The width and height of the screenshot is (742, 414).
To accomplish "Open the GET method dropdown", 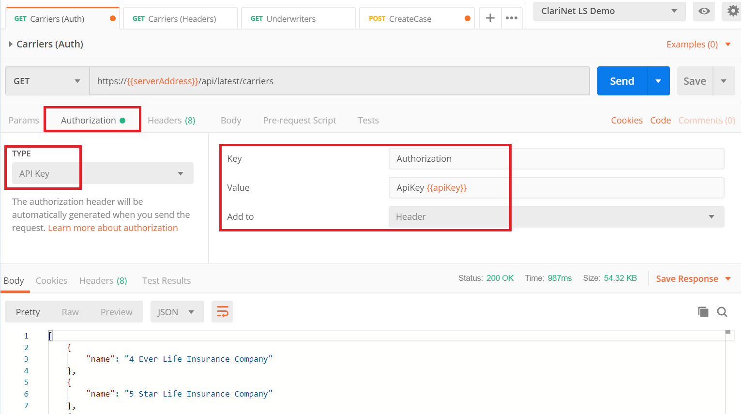I will (x=47, y=81).
